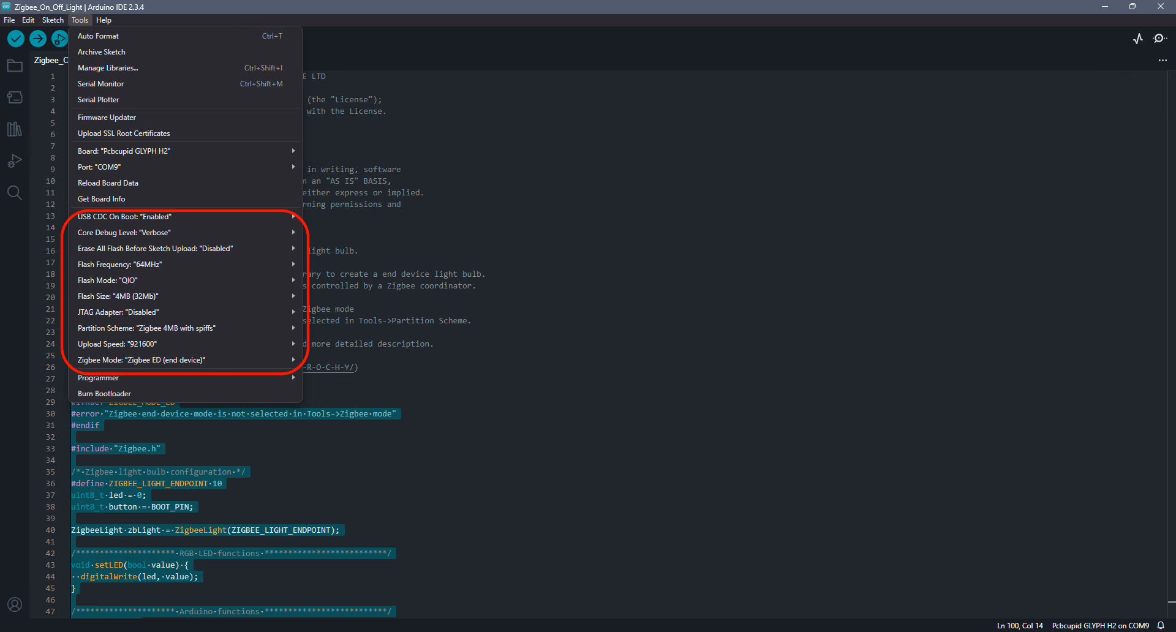
Task: Open the Library Manager sidebar icon
Action: [x=15, y=129]
